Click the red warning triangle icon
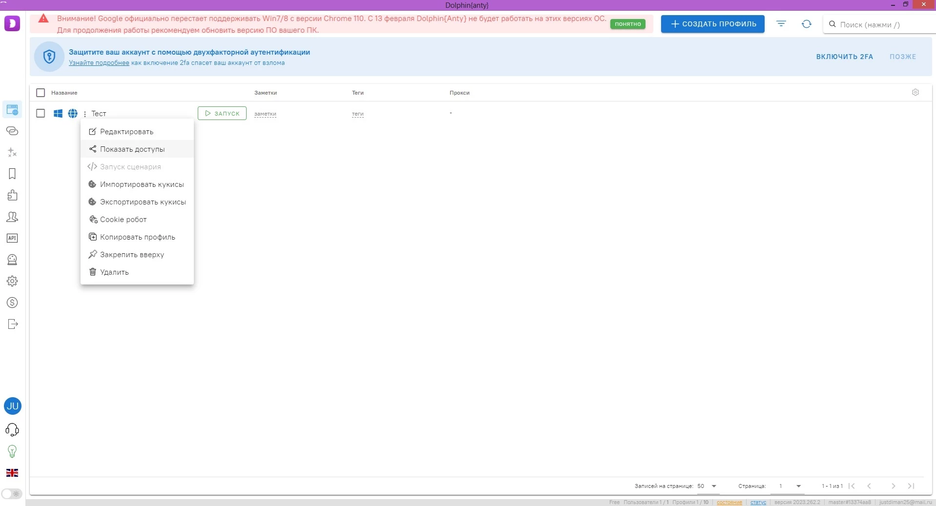Image resolution: width=936 pixels, height=506 pixels. tap(43, 19)
